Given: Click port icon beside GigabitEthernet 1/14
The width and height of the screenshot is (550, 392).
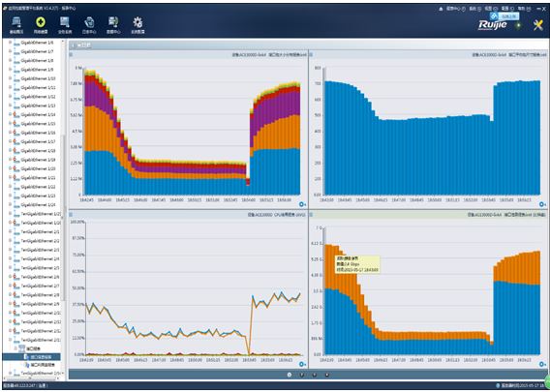Looking at the screenshot, I should 16,114.
